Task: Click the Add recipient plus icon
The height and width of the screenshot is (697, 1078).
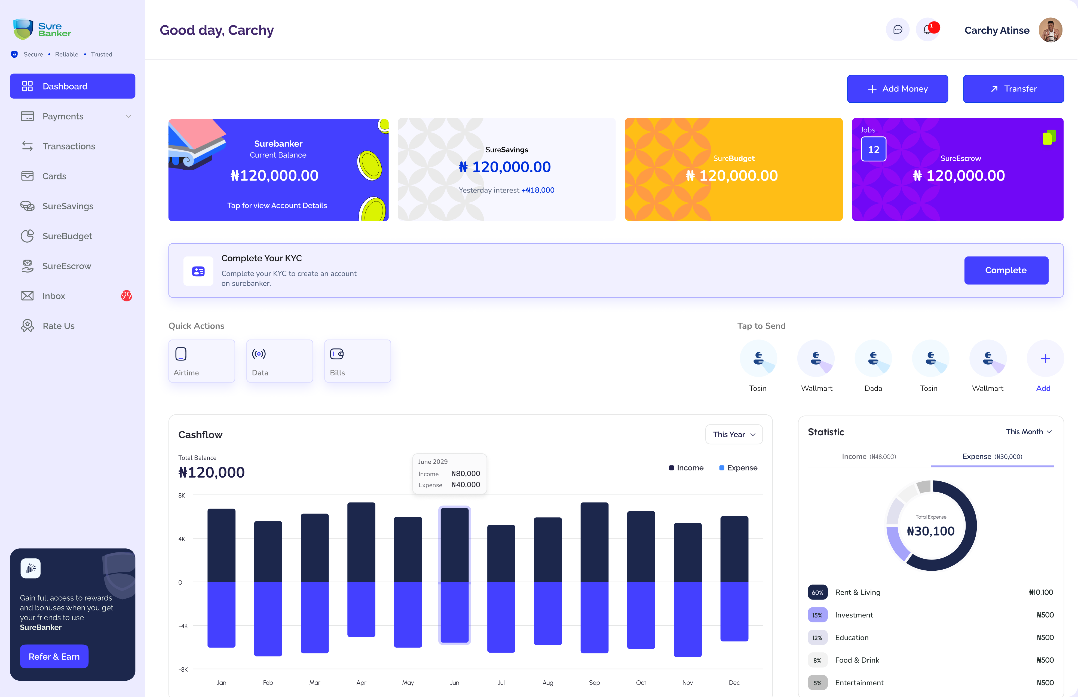Action: click(x=1045, y=359)
